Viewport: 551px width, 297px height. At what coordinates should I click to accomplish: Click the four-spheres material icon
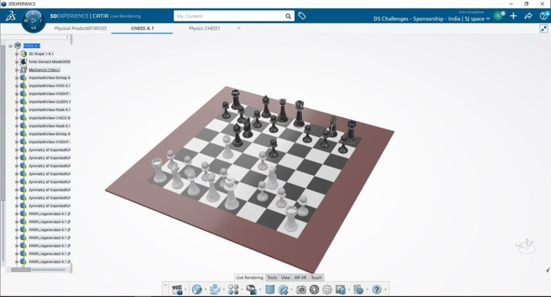(234, 290)
